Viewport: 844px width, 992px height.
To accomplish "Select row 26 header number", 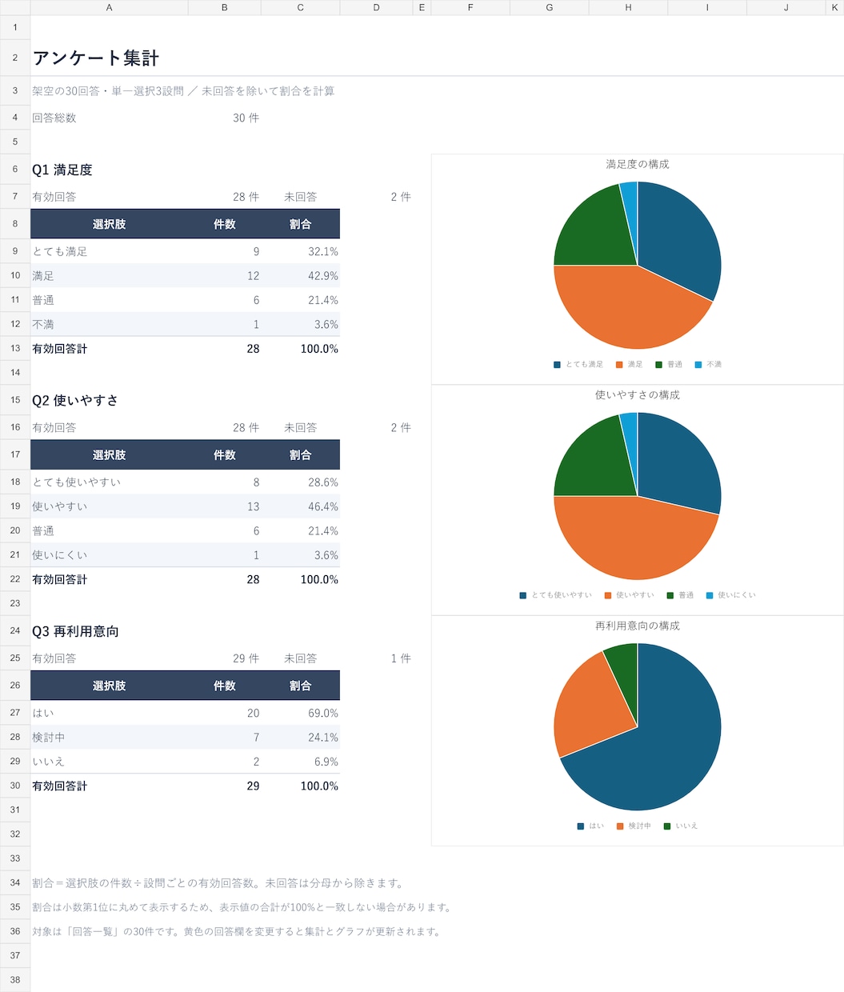I will (15, 686).
